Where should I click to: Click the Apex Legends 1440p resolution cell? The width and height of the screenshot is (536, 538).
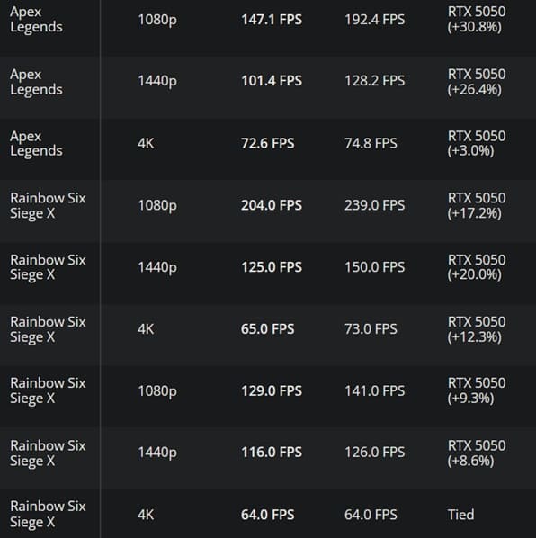pyautogui.click(x=157, y=81)
